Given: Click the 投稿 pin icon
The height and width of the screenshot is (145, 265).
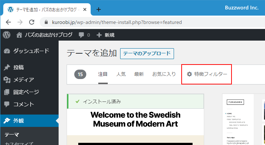Looking at the screenshot, I should tap(7, 67).
